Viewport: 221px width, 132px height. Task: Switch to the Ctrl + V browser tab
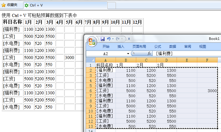click(65, 5)
